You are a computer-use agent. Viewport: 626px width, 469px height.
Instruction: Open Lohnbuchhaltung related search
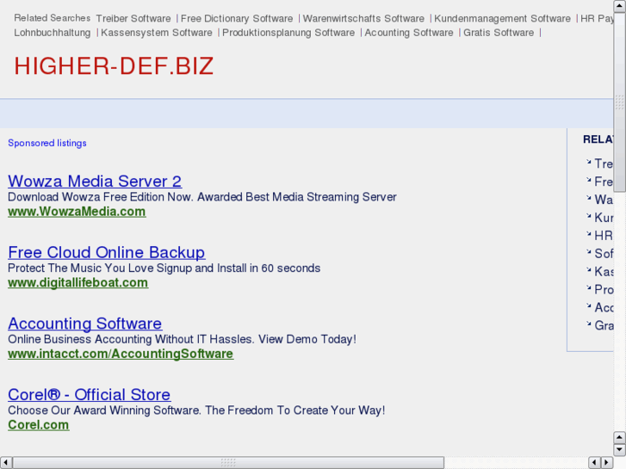pos(53,33)
